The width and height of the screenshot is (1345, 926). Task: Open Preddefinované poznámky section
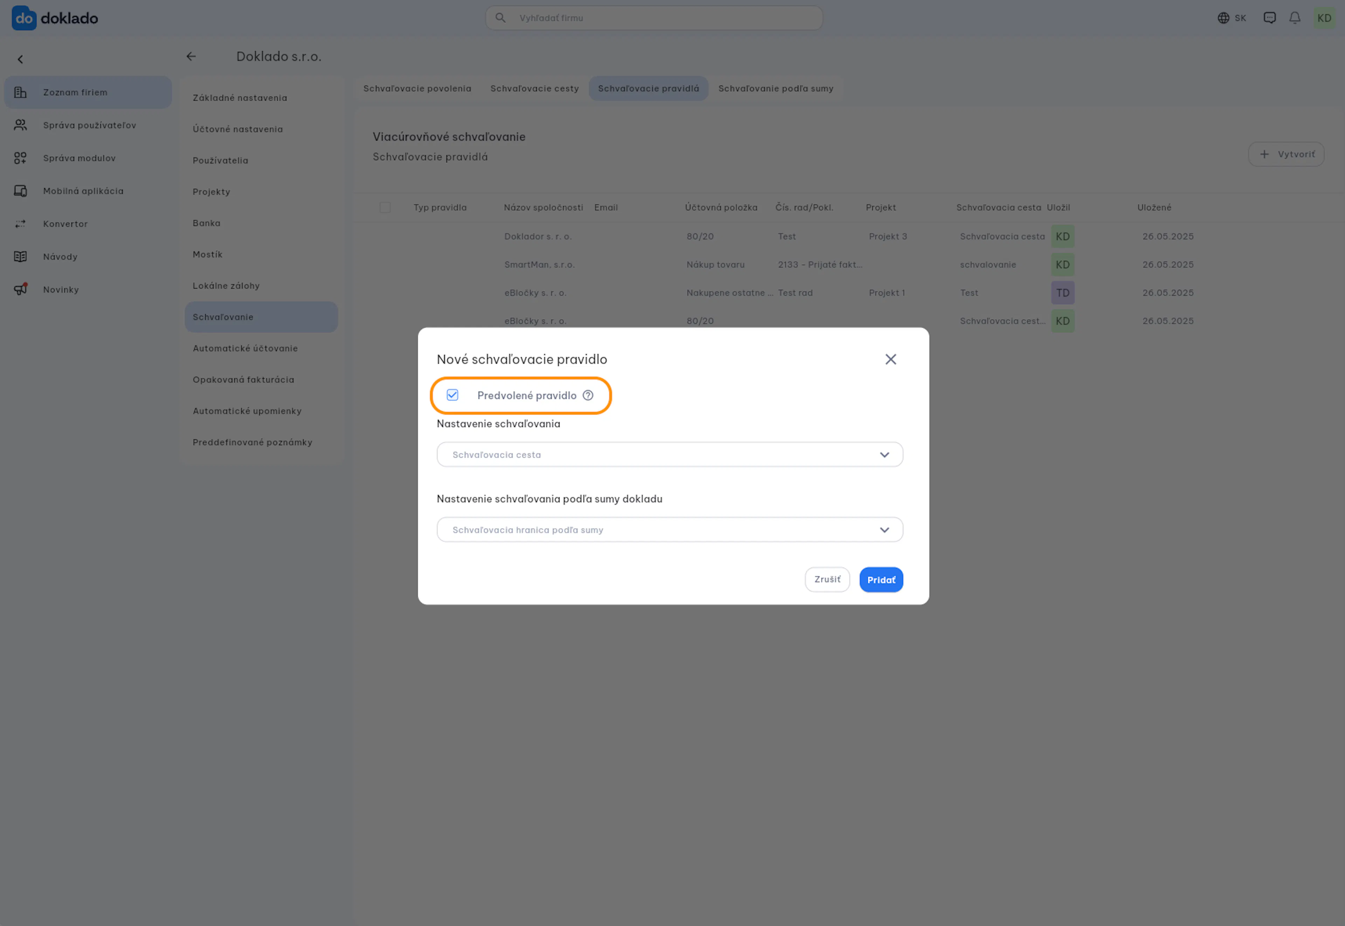(261, 443)
